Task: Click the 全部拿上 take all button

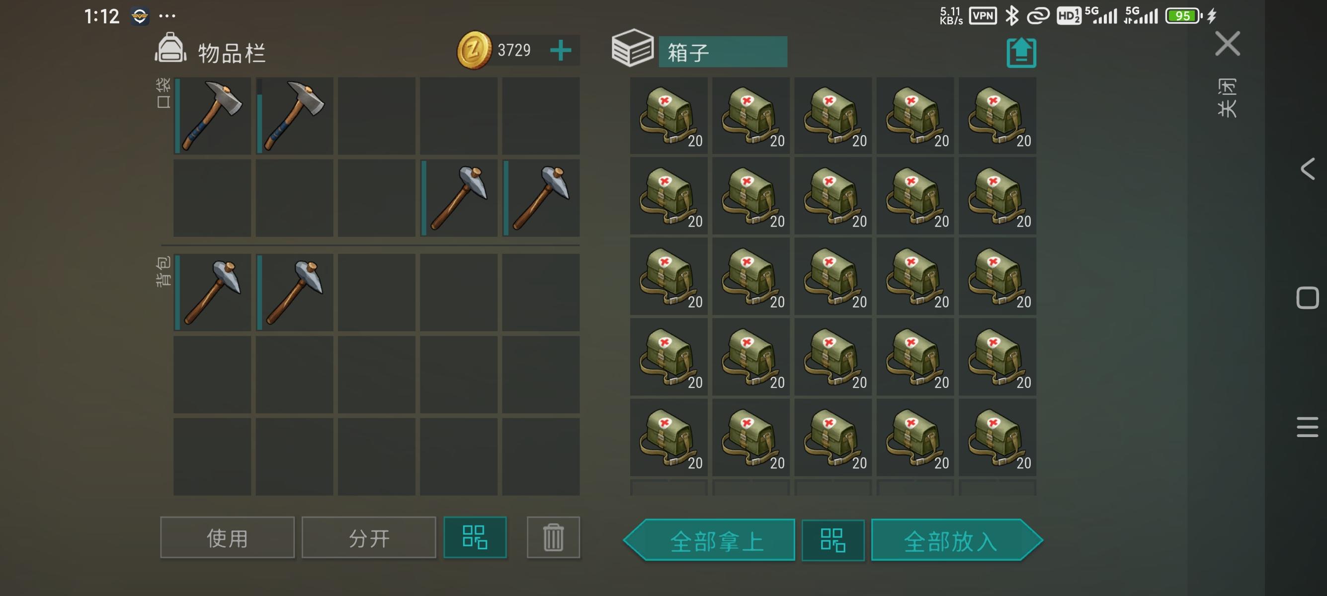Action: coord(709,540)
